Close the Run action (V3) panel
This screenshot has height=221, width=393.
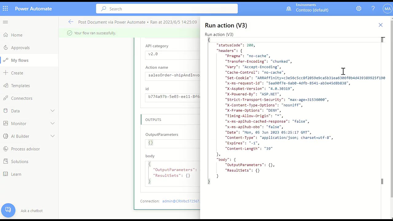coord(380,25)
